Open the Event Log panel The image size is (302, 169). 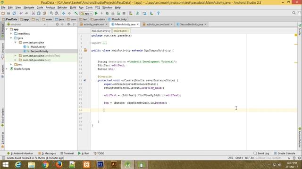[261, 154]
